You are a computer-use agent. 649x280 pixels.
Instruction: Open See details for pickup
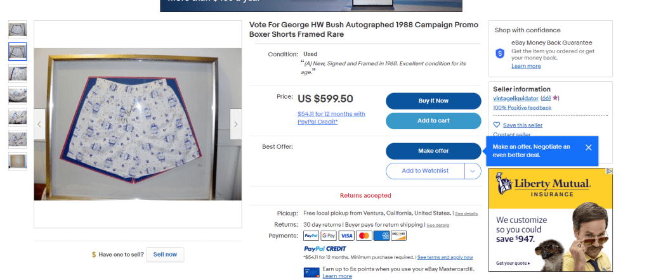[x=466, y=213]
